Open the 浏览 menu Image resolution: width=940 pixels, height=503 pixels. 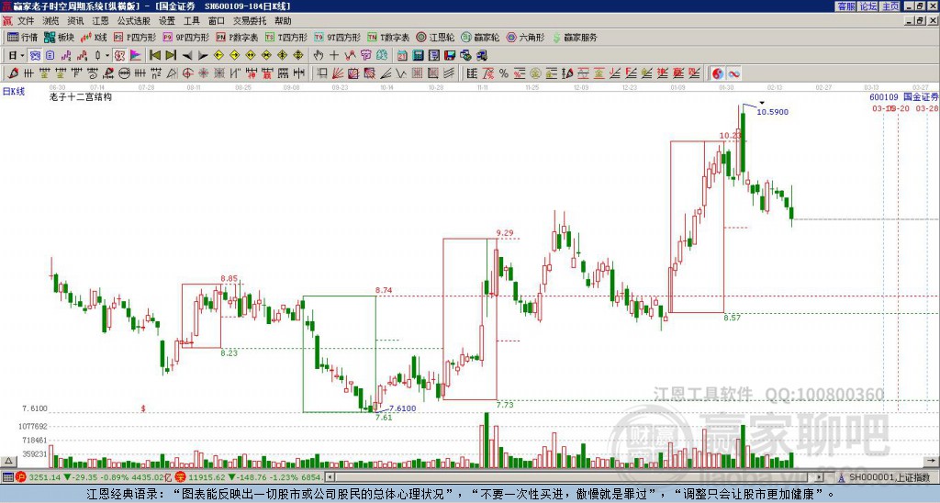51,21
